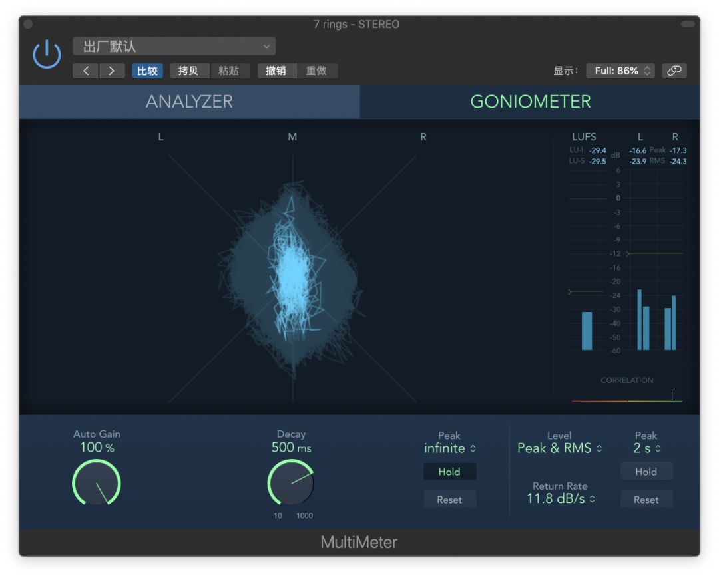
Task: Open the Peak 2 s dropdown
Action: point(646,448)
